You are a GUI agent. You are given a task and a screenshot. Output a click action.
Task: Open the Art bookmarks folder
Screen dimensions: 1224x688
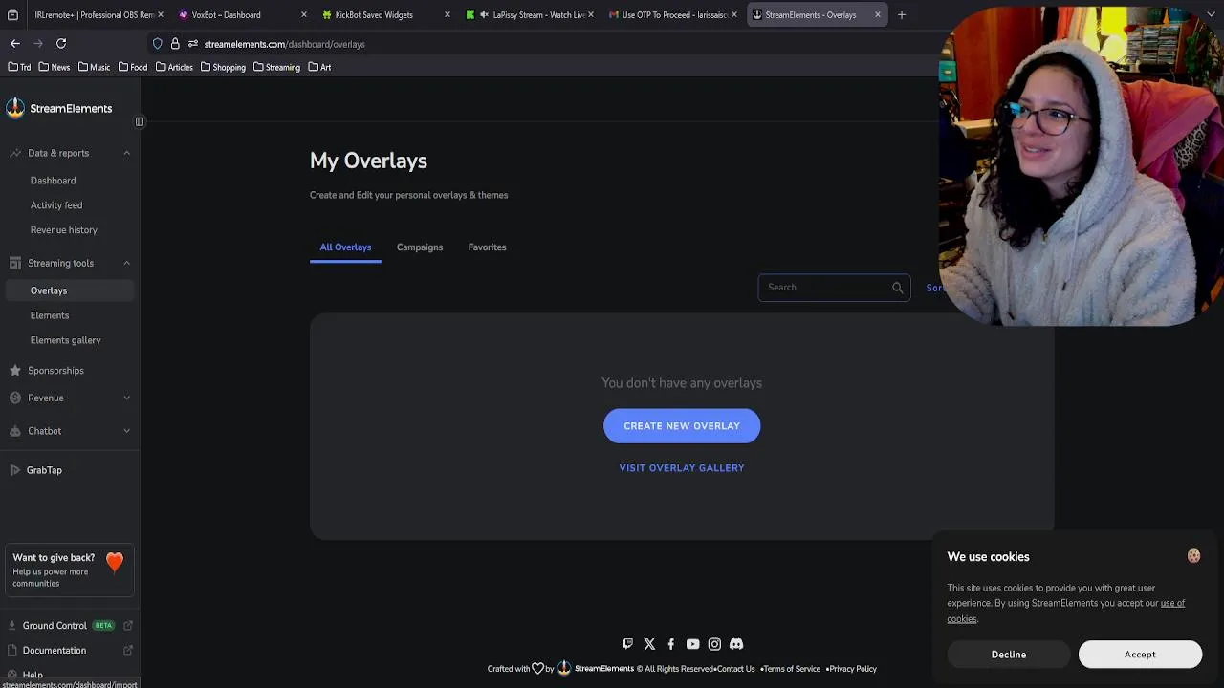click(319, 67)
